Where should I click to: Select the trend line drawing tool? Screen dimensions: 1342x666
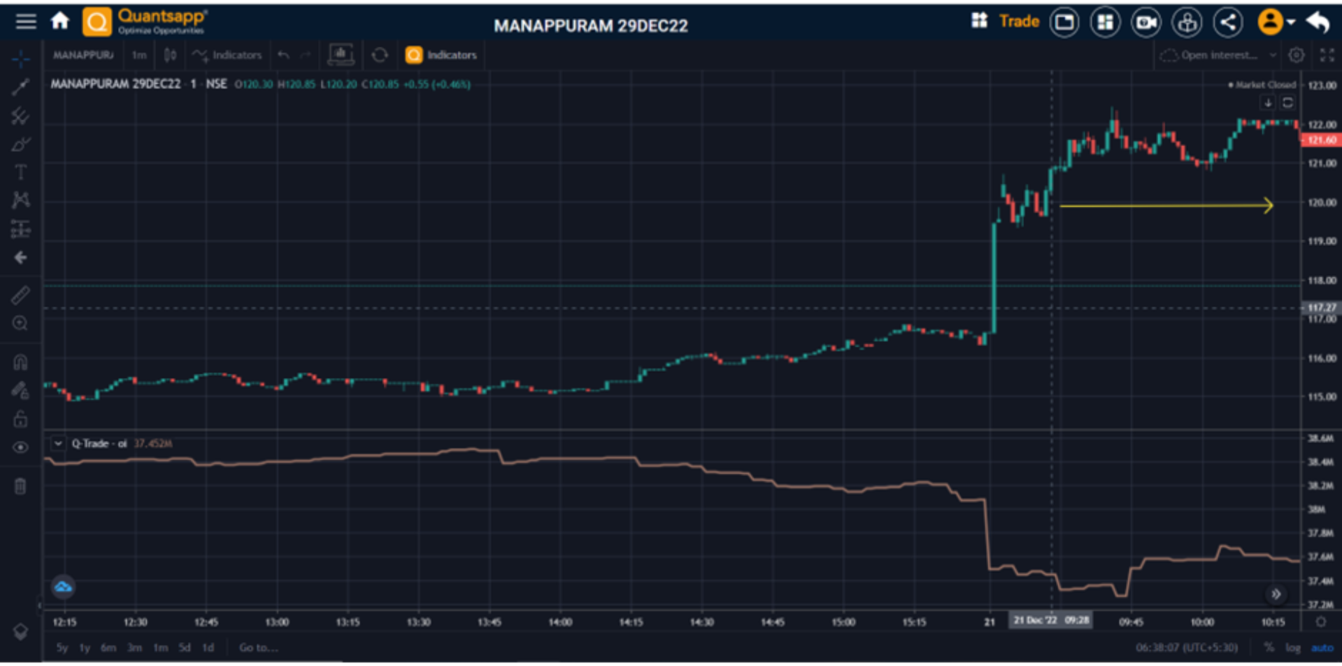pos(20,87)
